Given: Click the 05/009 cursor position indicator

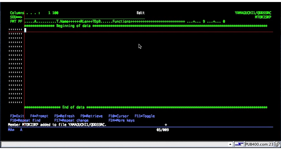Looking at the screenshot, I should (x=163, y=130).
